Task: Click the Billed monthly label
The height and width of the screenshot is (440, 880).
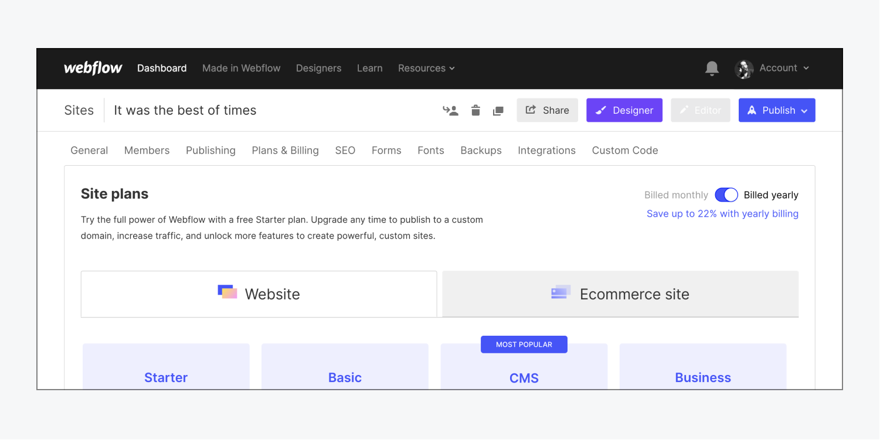Action: point(676,195)
